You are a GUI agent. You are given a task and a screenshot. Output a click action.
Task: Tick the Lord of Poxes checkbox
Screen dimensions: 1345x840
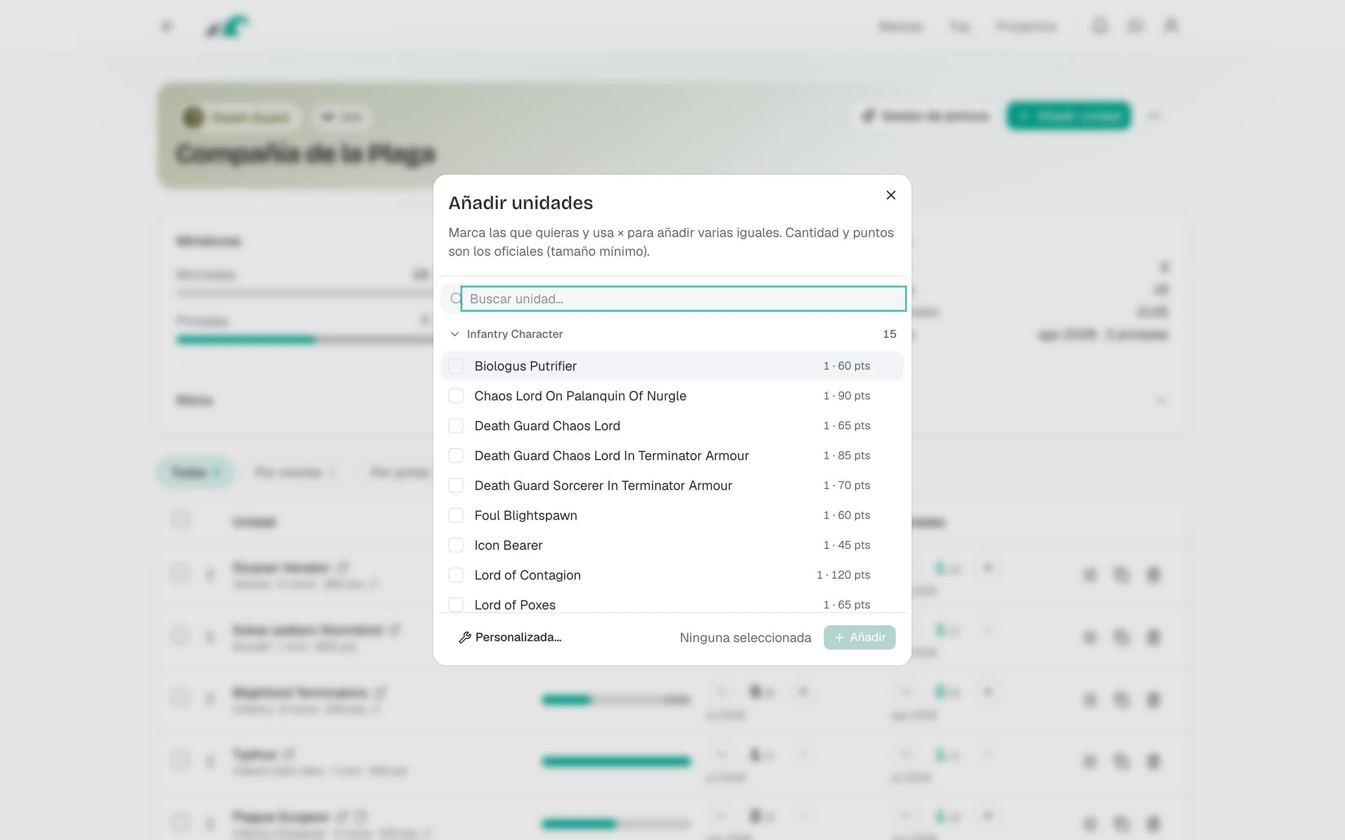[456, 604]
